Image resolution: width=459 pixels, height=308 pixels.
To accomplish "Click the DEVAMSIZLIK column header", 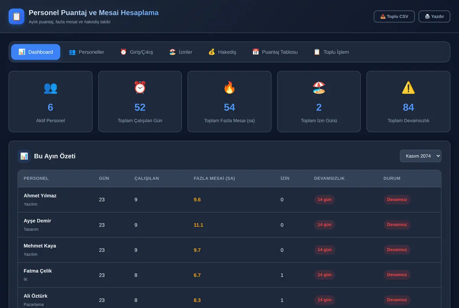I will tap(329, 178).
